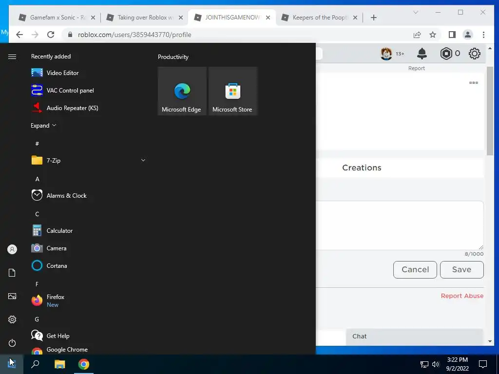Jump to the C letter group header
The width and height of the screenshot is (499, 374).
(x=37, y=214)
